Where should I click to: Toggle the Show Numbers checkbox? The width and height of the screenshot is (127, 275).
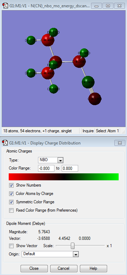pyautogui.click(x=12, y=185)
